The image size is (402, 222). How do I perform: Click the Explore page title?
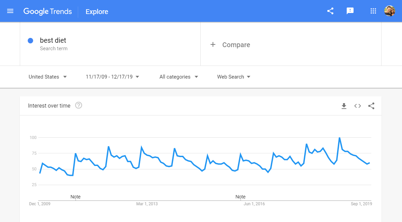tap(97, 12)
